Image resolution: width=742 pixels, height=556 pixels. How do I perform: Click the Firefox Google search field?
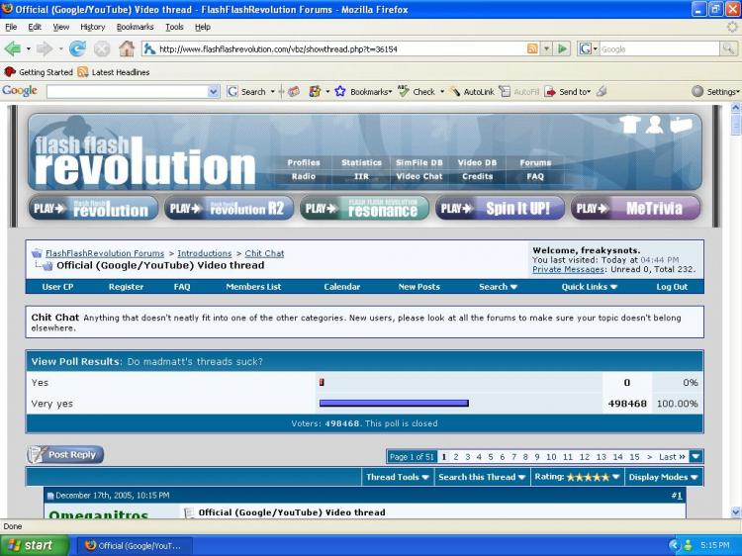[x=659, y=48]
